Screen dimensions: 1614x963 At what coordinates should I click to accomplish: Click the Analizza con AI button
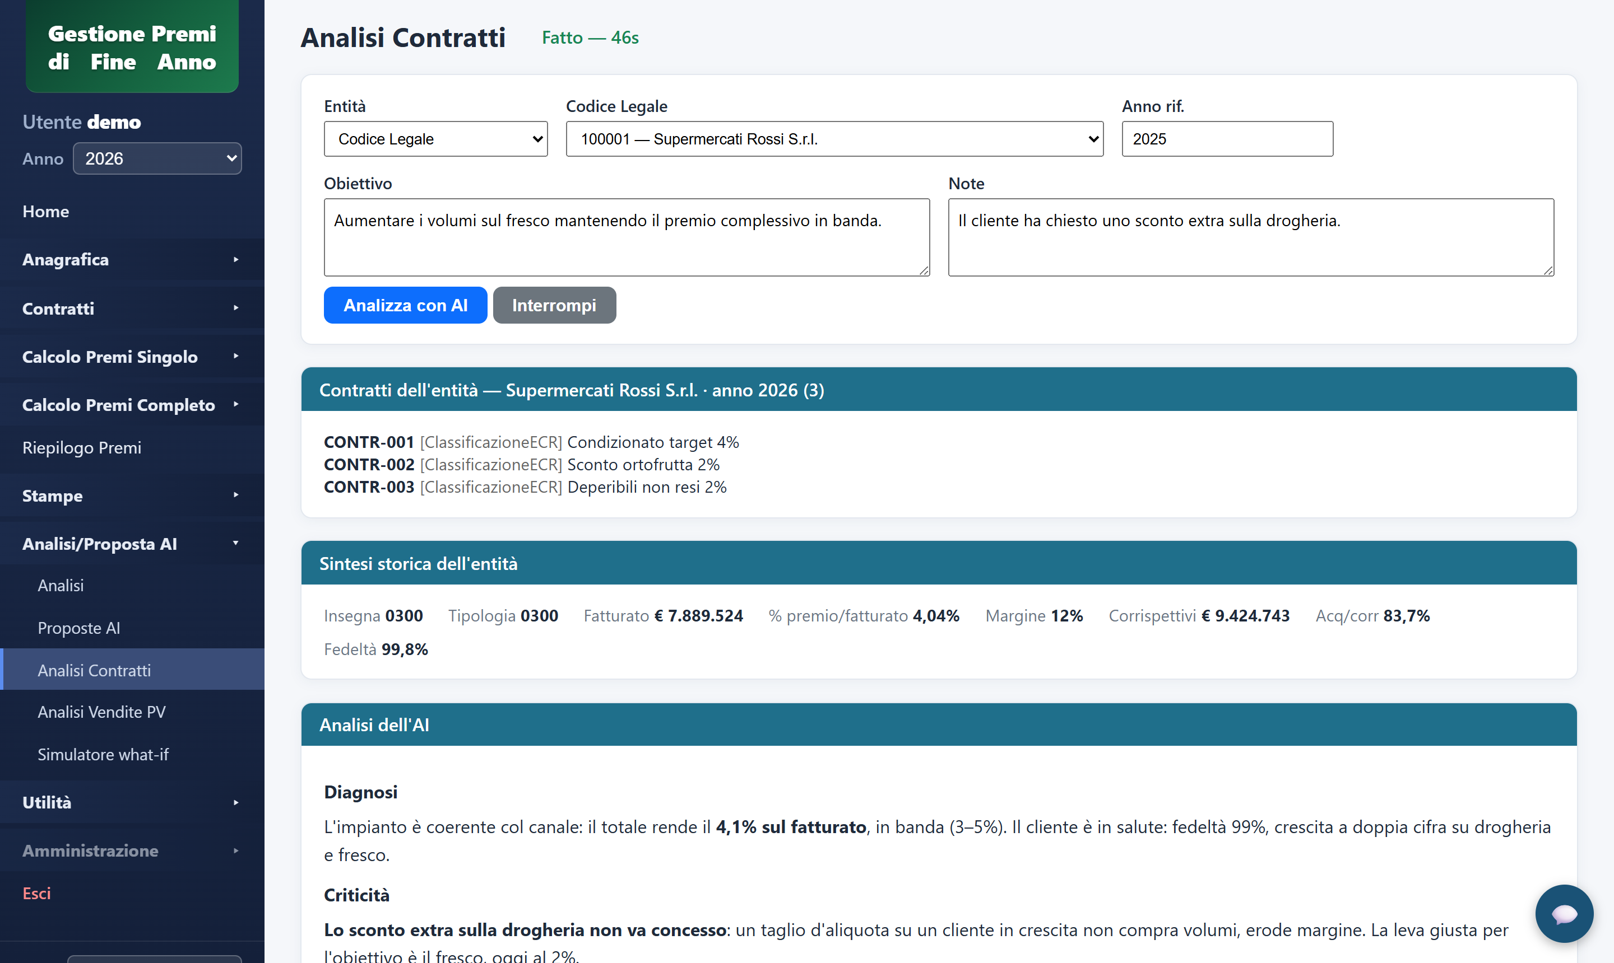coord(405,305)
